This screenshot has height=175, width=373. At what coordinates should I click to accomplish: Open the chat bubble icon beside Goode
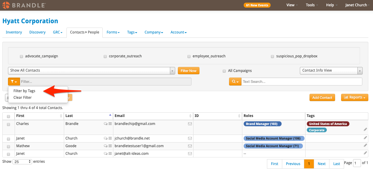tap(105, 146)
